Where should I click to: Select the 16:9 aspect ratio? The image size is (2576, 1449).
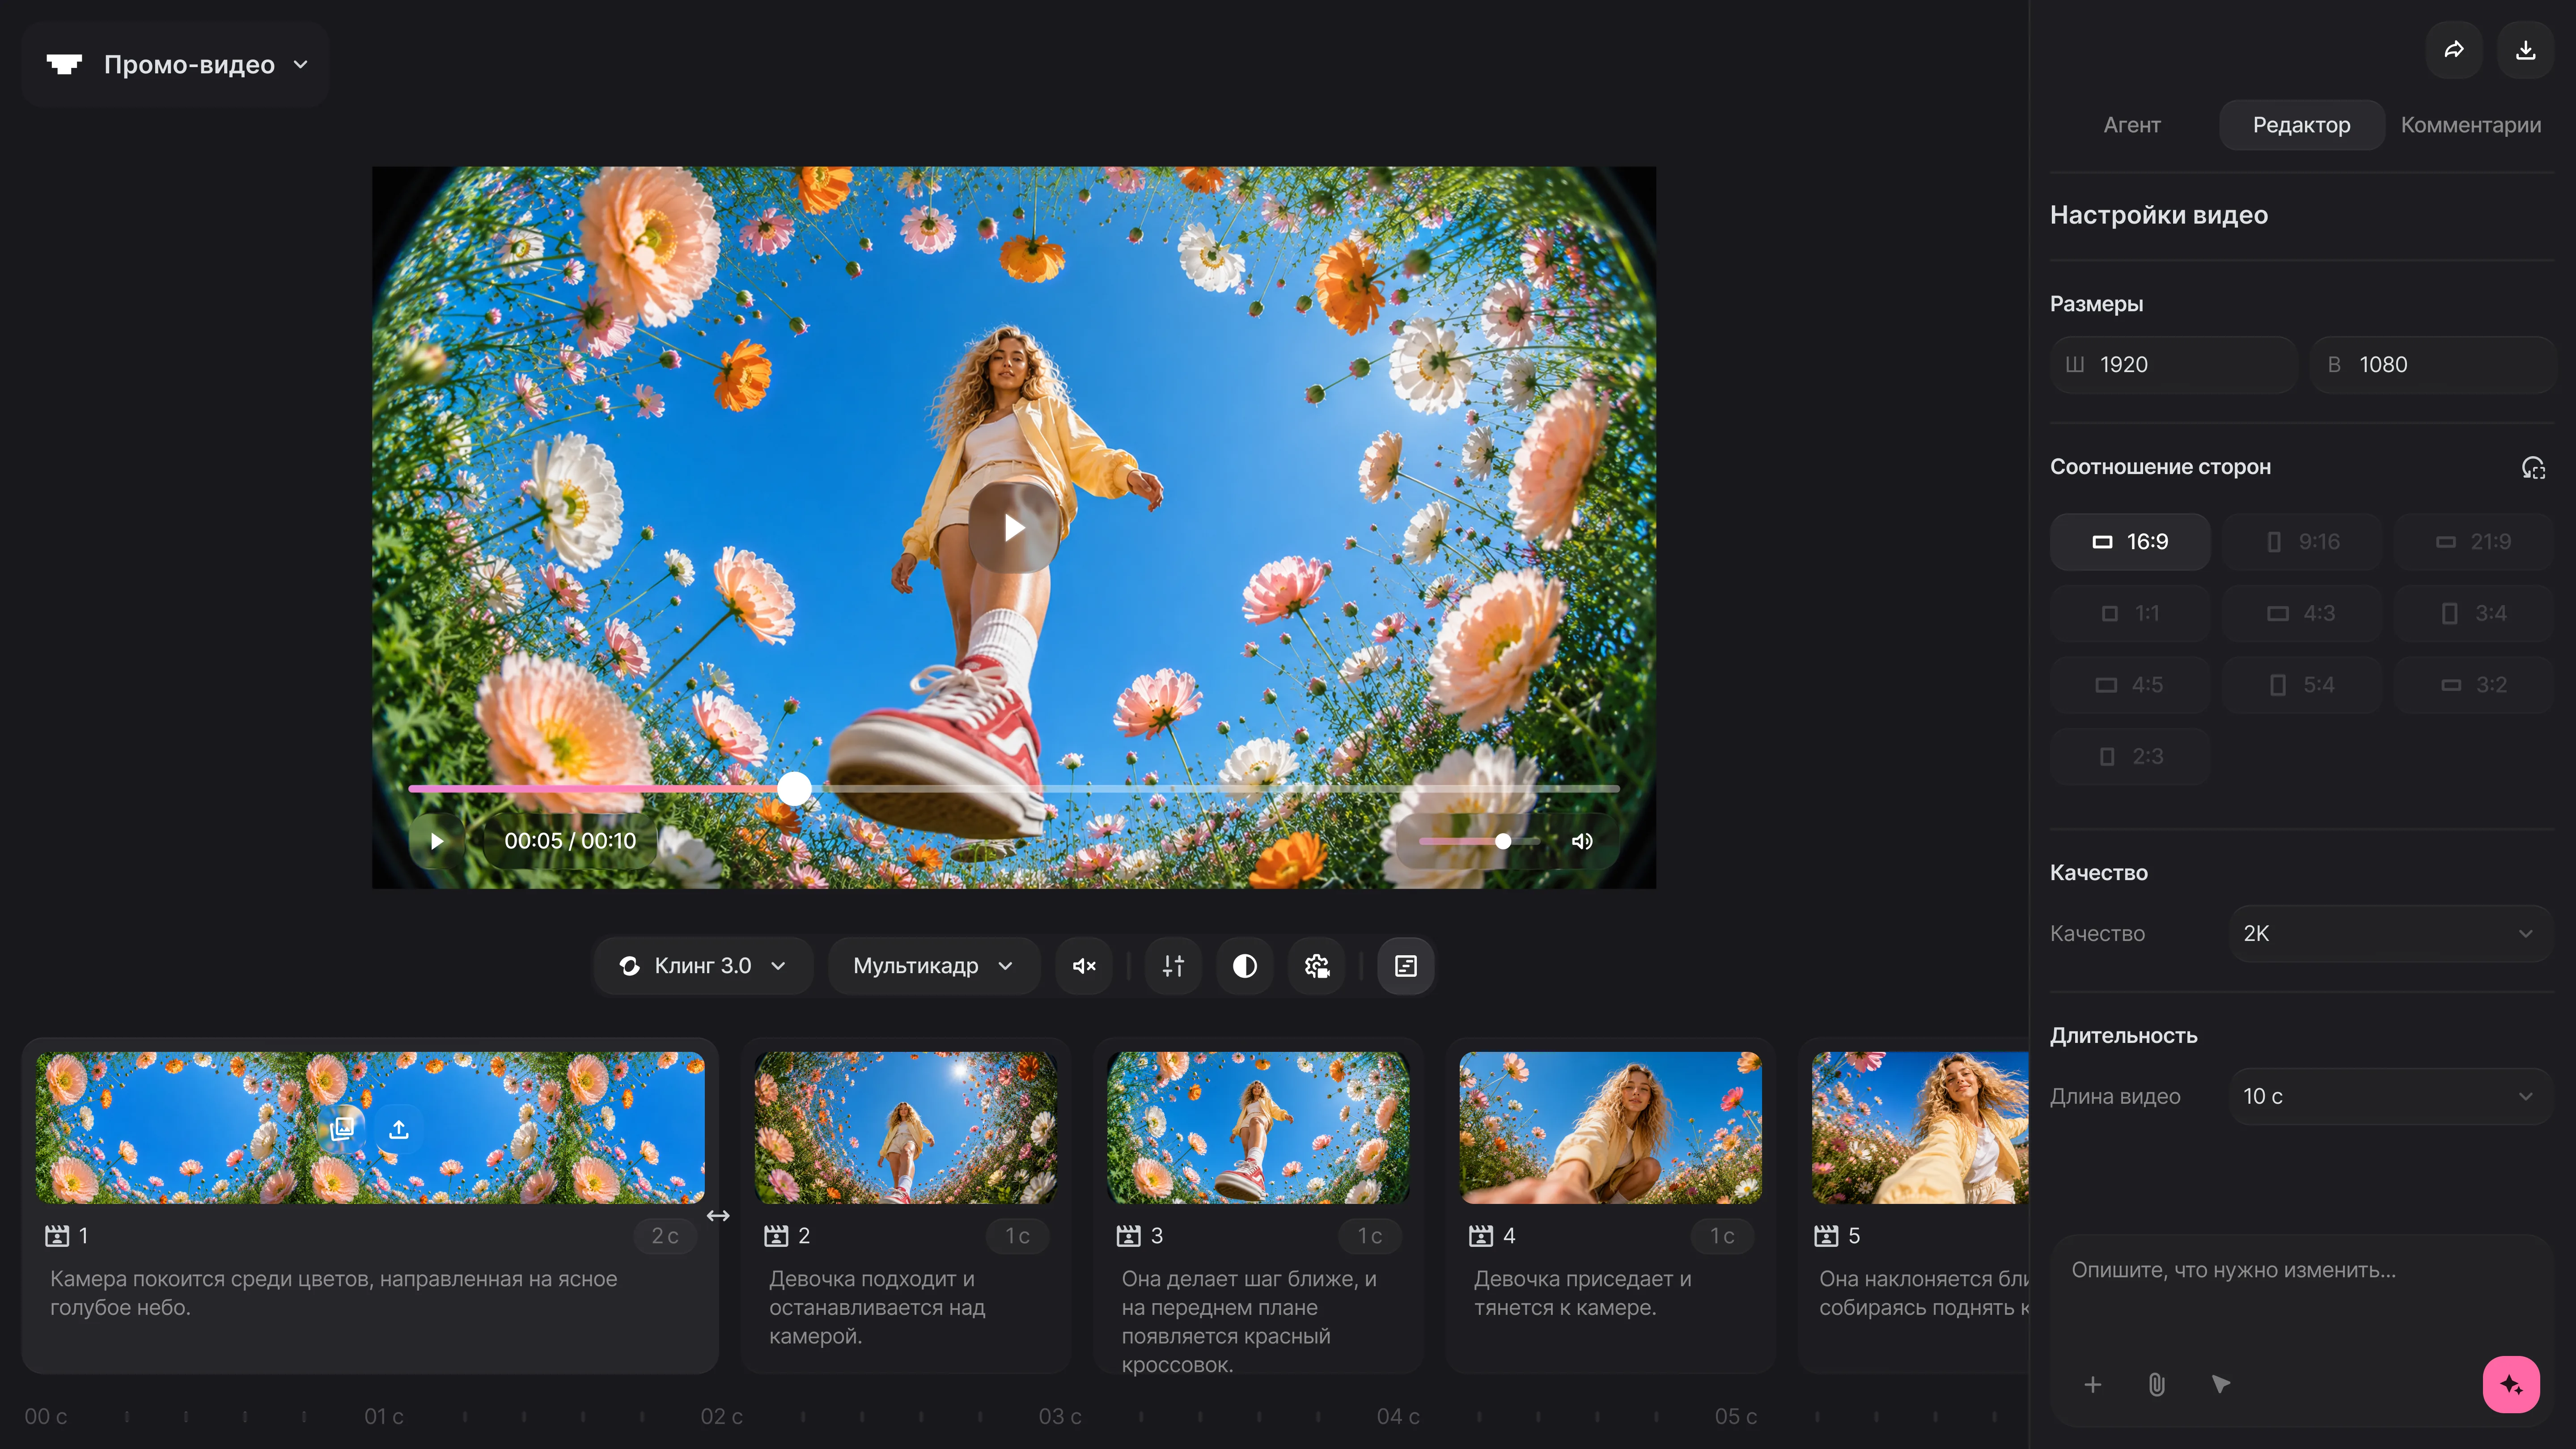(x=2130, y=542)
